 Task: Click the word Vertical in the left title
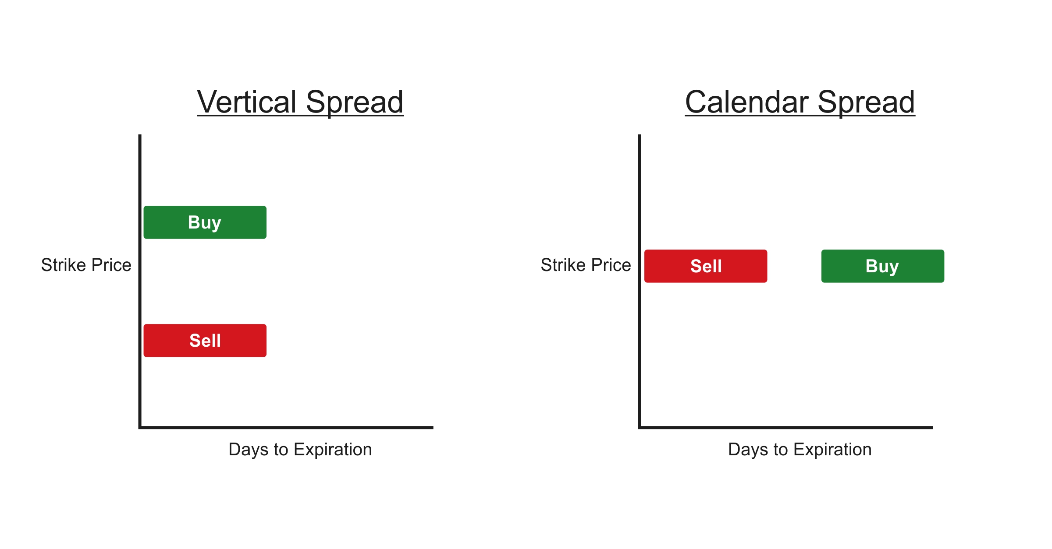[247, 102]
